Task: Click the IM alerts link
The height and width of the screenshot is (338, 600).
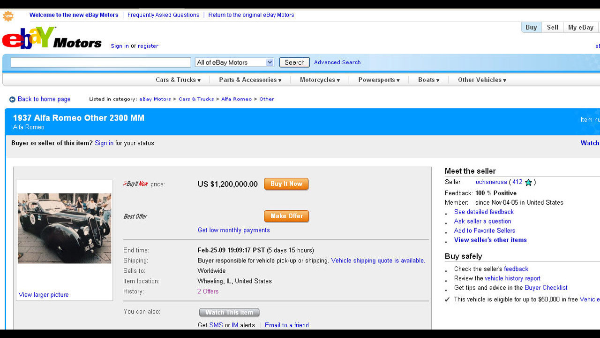Action: coord(235,325)
